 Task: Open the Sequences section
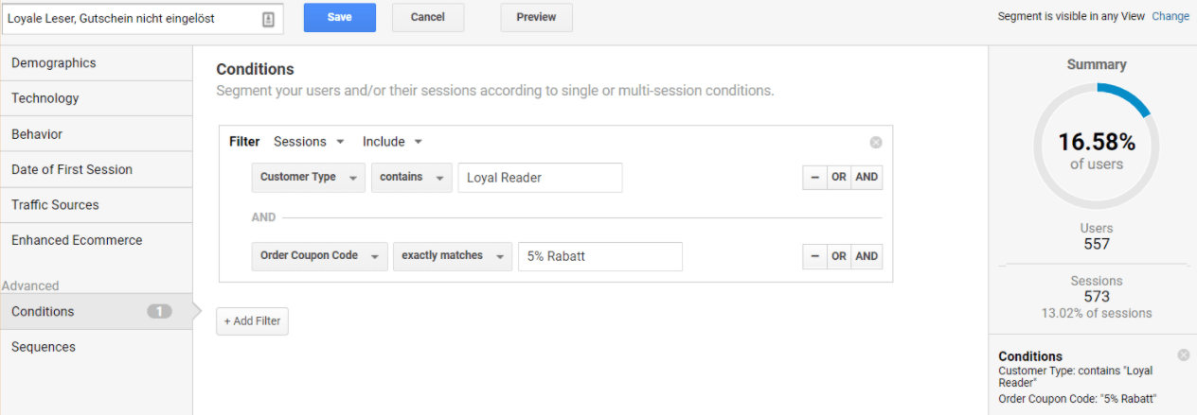[96, 347]
